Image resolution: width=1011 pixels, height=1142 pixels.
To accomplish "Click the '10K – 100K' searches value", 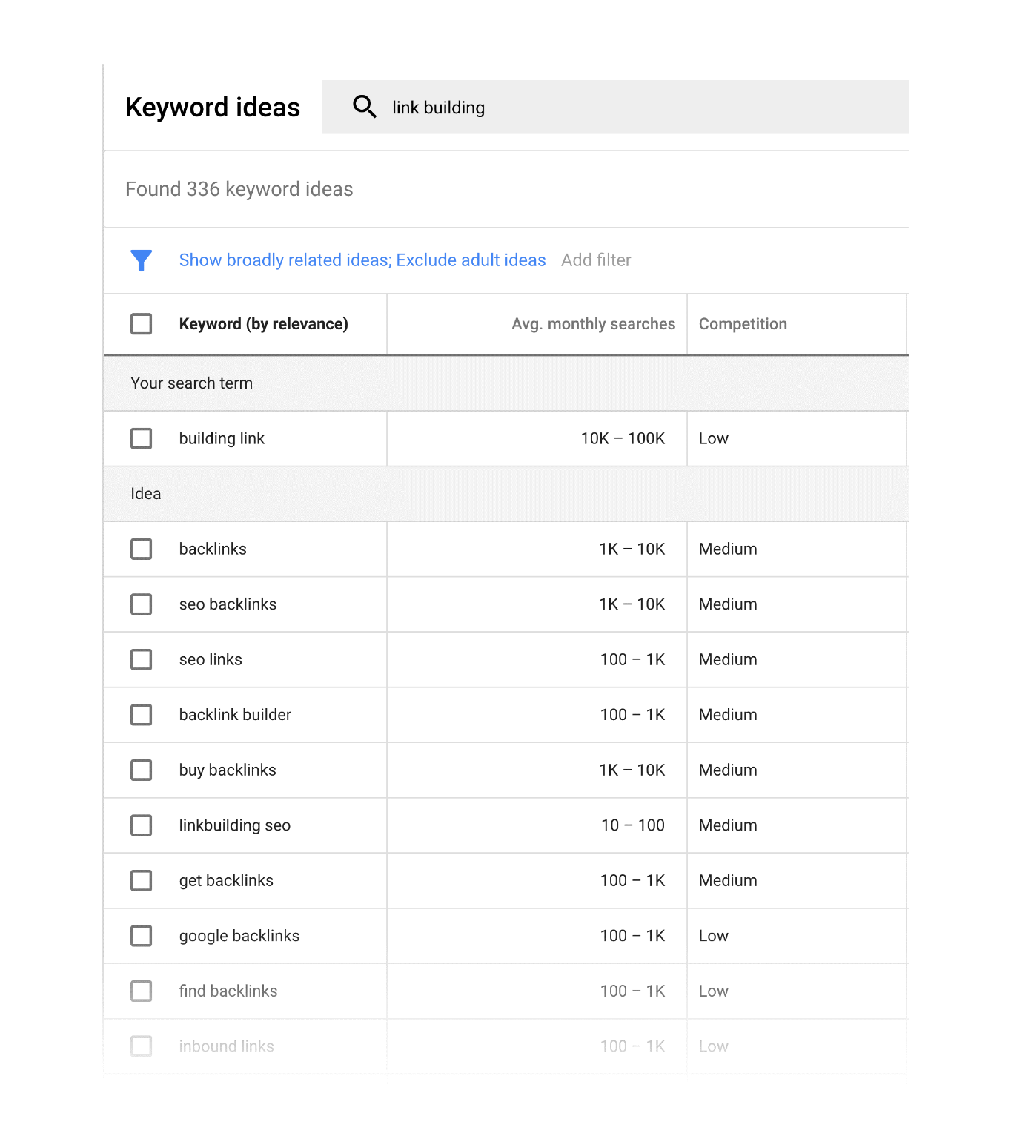I will click(623, 438).
